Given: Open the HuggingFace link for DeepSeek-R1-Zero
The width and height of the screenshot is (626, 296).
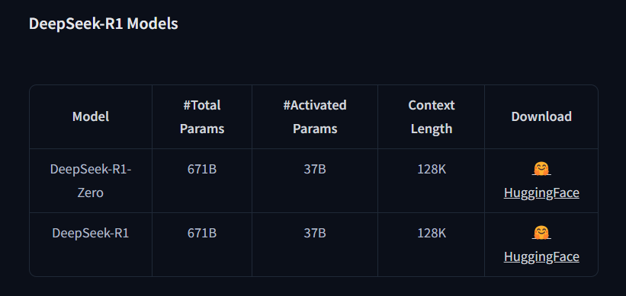Looking at the screenshot, I should pos(541,193).
